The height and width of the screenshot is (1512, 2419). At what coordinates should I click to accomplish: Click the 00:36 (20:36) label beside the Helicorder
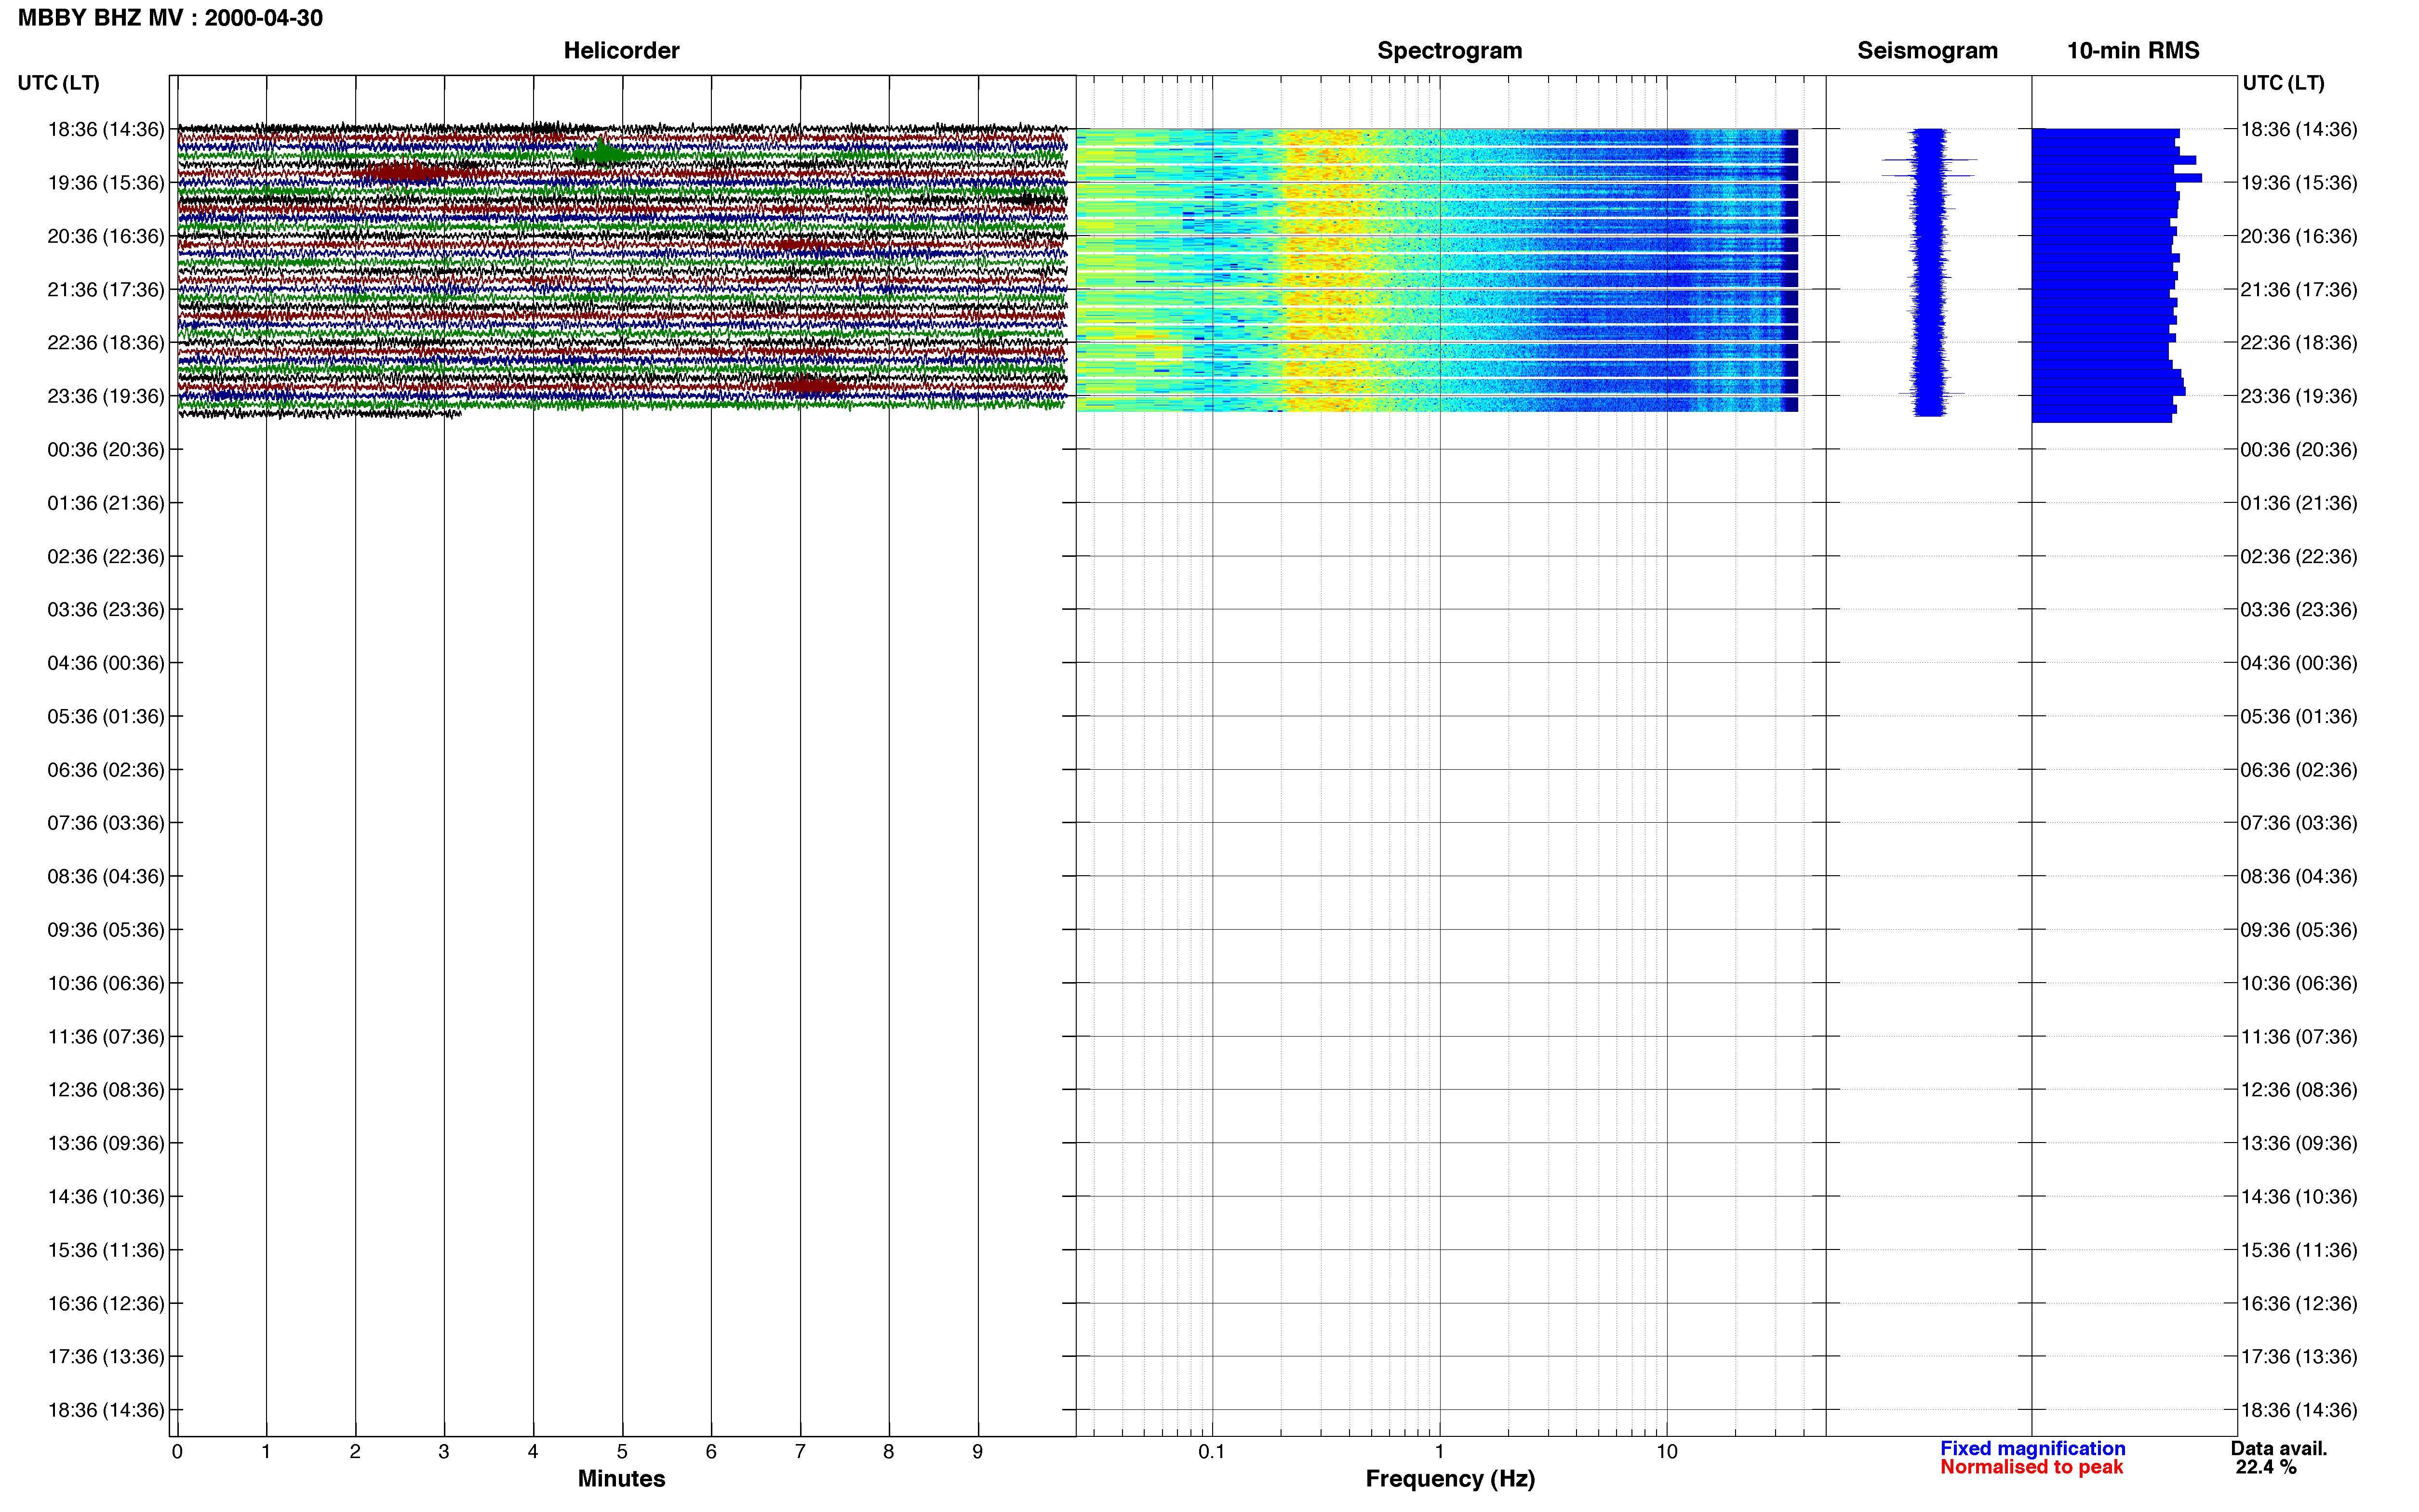click(x=106, y=450)
